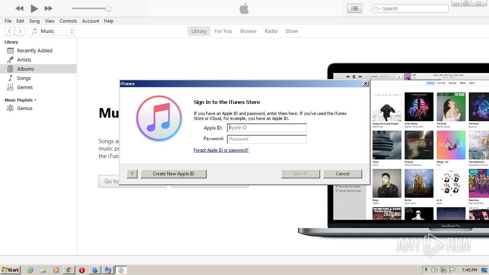Click the Password input field
Viewport: 489px width, 275px height.
[x=267, y=139]
